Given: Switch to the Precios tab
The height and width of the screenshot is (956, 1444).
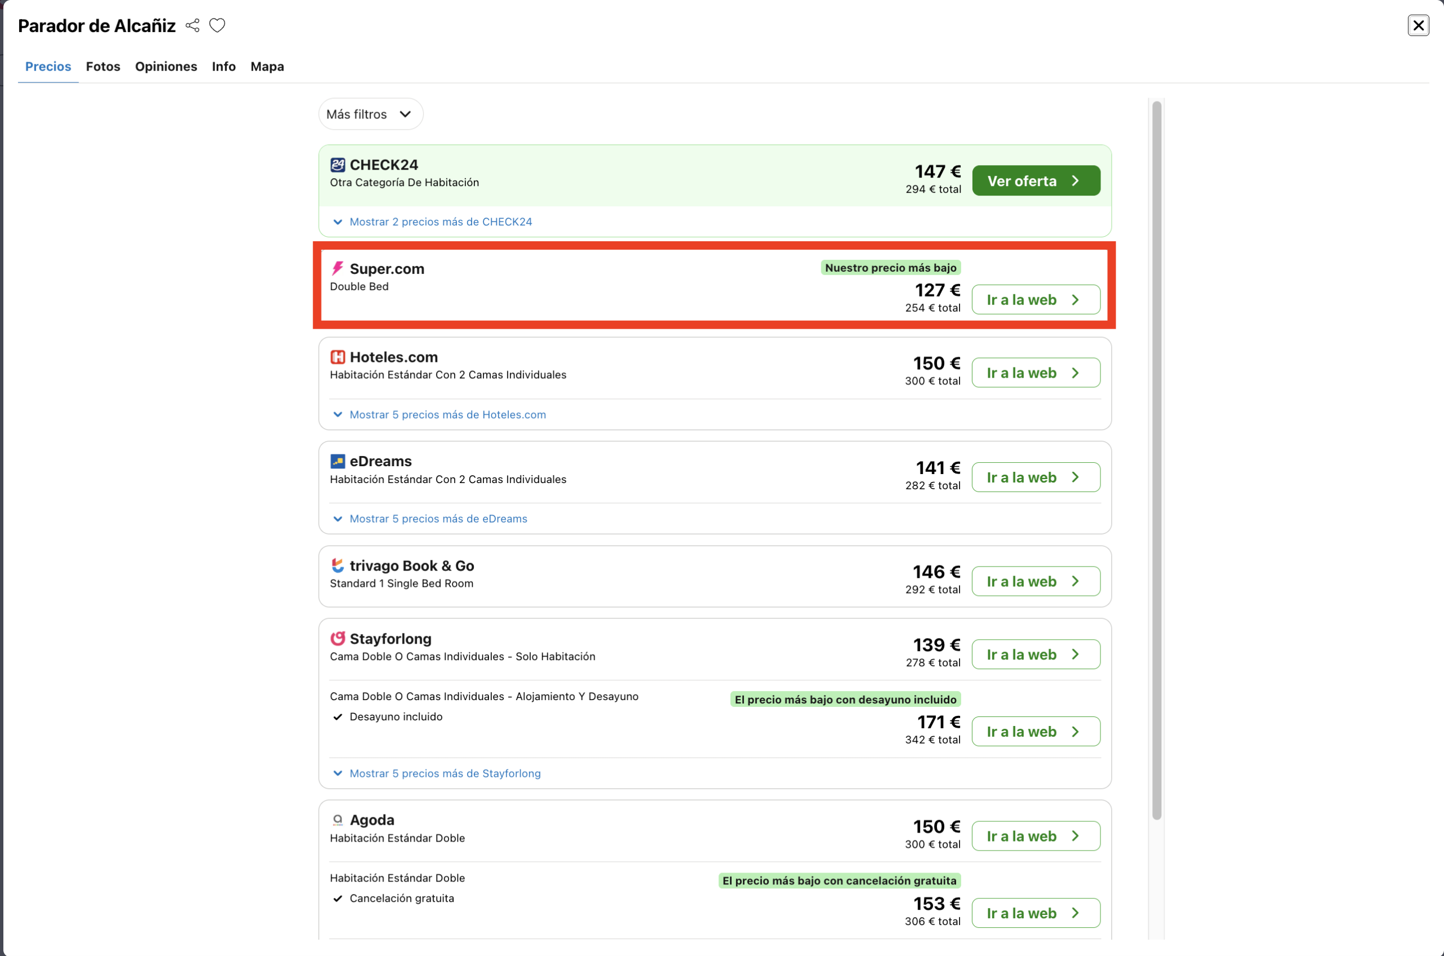Looking at the screenshot, I should (x=48, y=67).
